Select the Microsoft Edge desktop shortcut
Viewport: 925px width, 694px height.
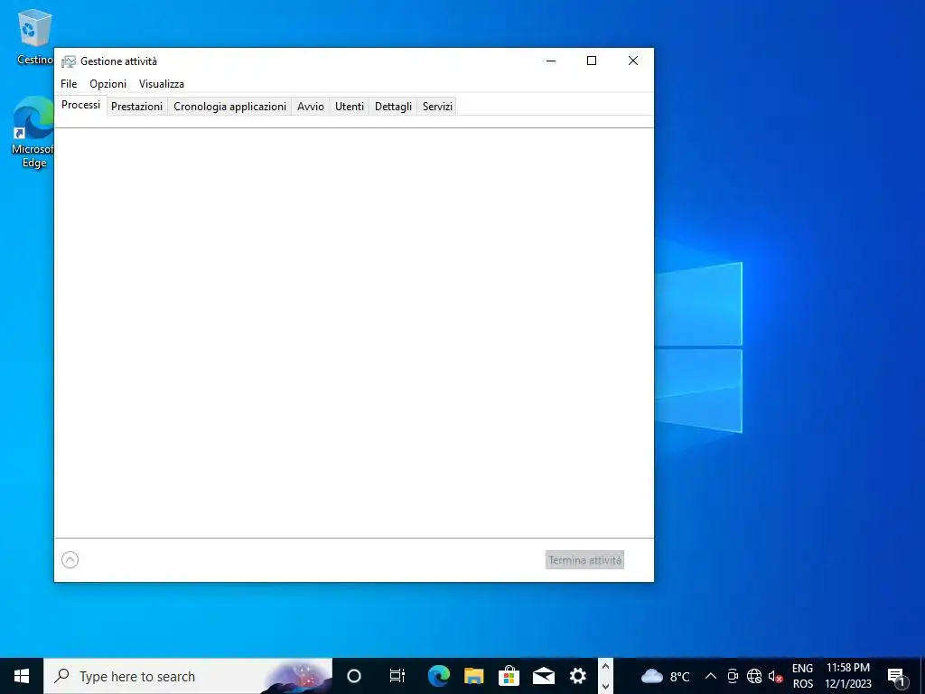tap(33, 133)
